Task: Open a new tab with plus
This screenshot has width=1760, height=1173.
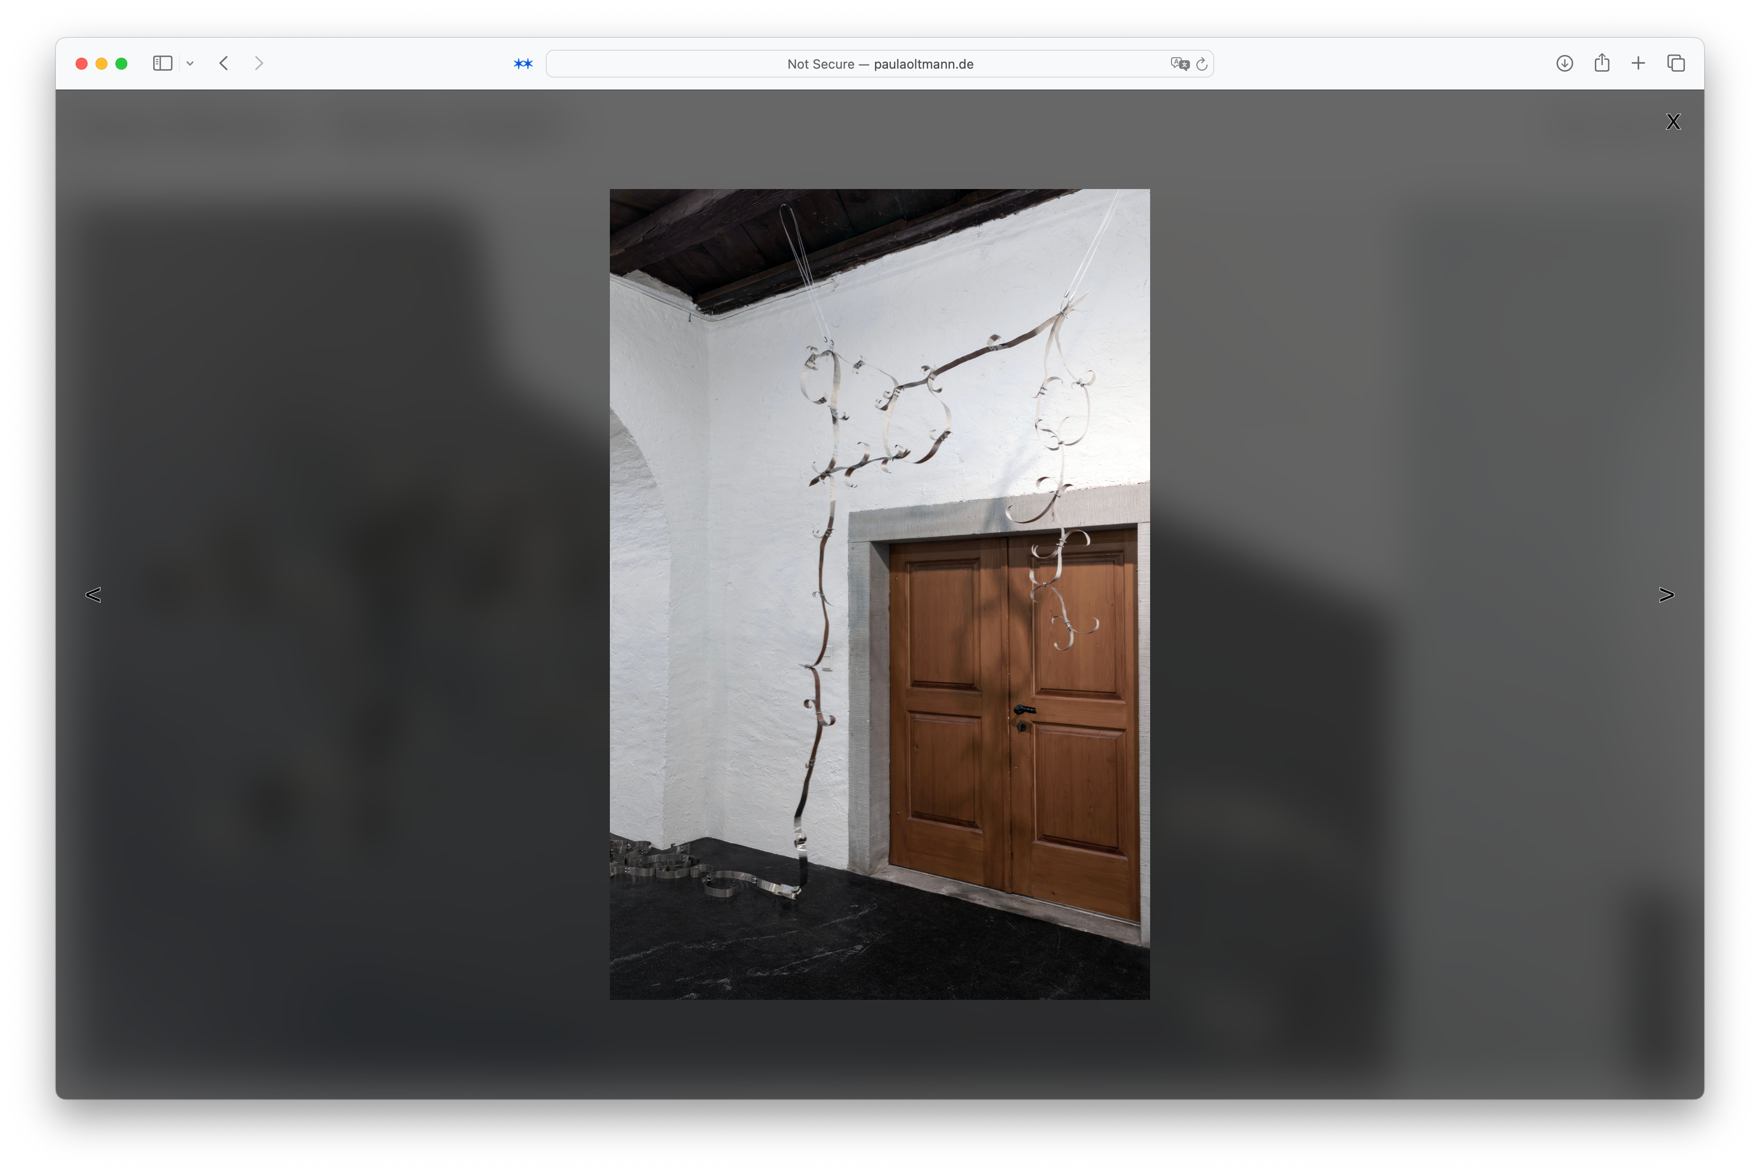Action: pyautogui.click(x=1638, y=64)
